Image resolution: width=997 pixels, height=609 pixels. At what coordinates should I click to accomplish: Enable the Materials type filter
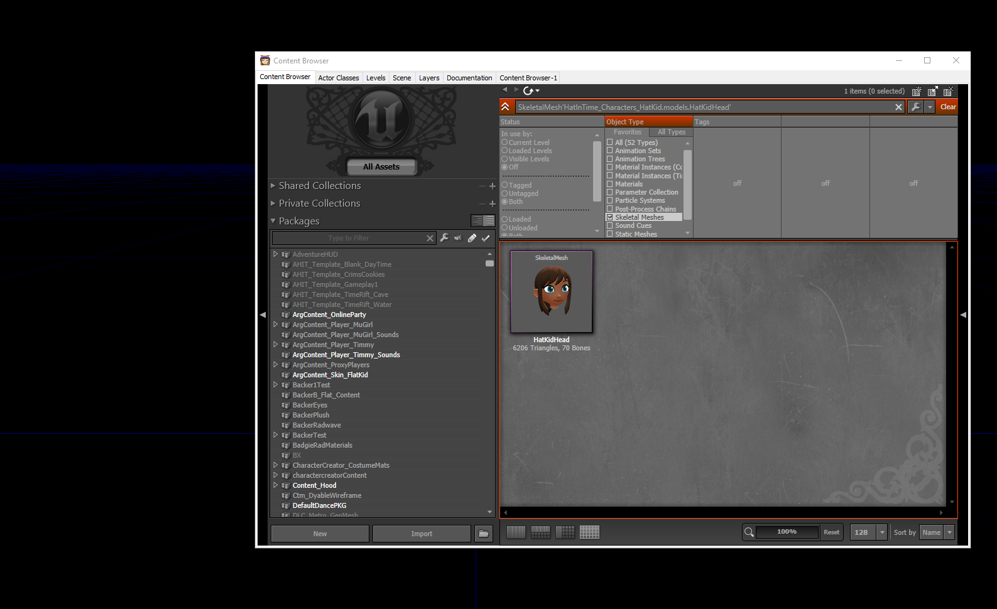coord(610,184)
